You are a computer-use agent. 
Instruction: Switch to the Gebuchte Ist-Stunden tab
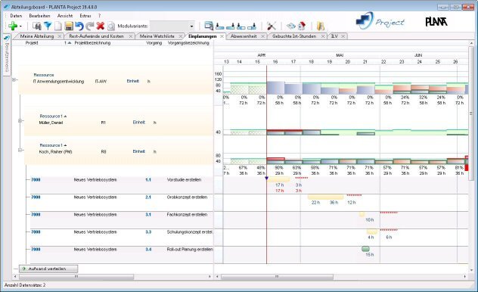294,36
